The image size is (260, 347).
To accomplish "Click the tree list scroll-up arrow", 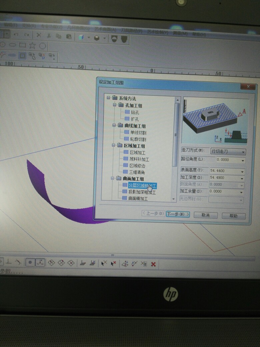I will [x=177, y=100].
